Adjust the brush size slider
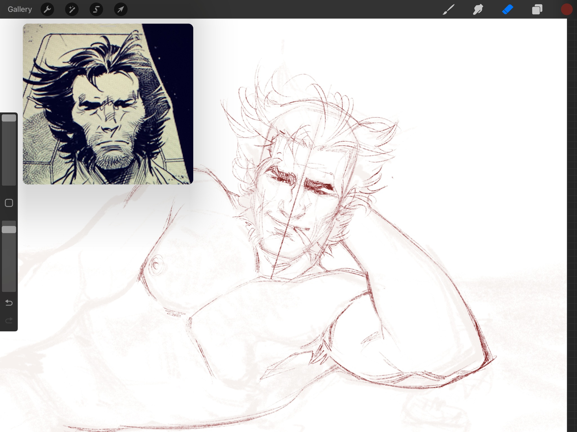Image resolution: width=577 pixels, height=432 pixels. coord(9,150)
